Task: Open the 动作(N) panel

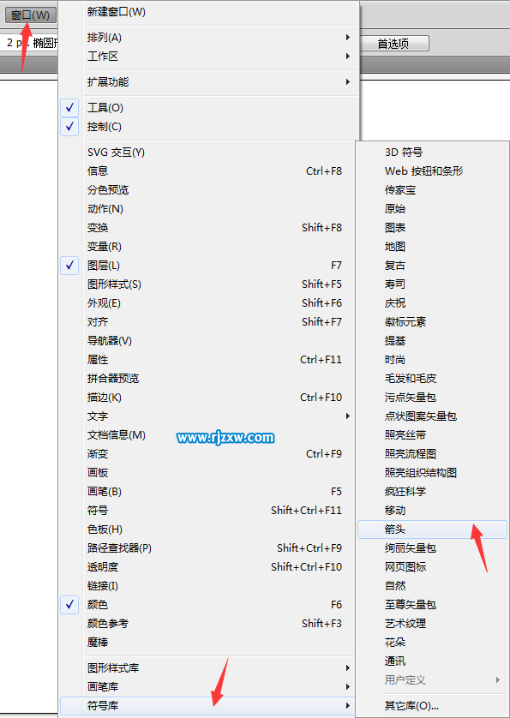Action: [208, 209]
